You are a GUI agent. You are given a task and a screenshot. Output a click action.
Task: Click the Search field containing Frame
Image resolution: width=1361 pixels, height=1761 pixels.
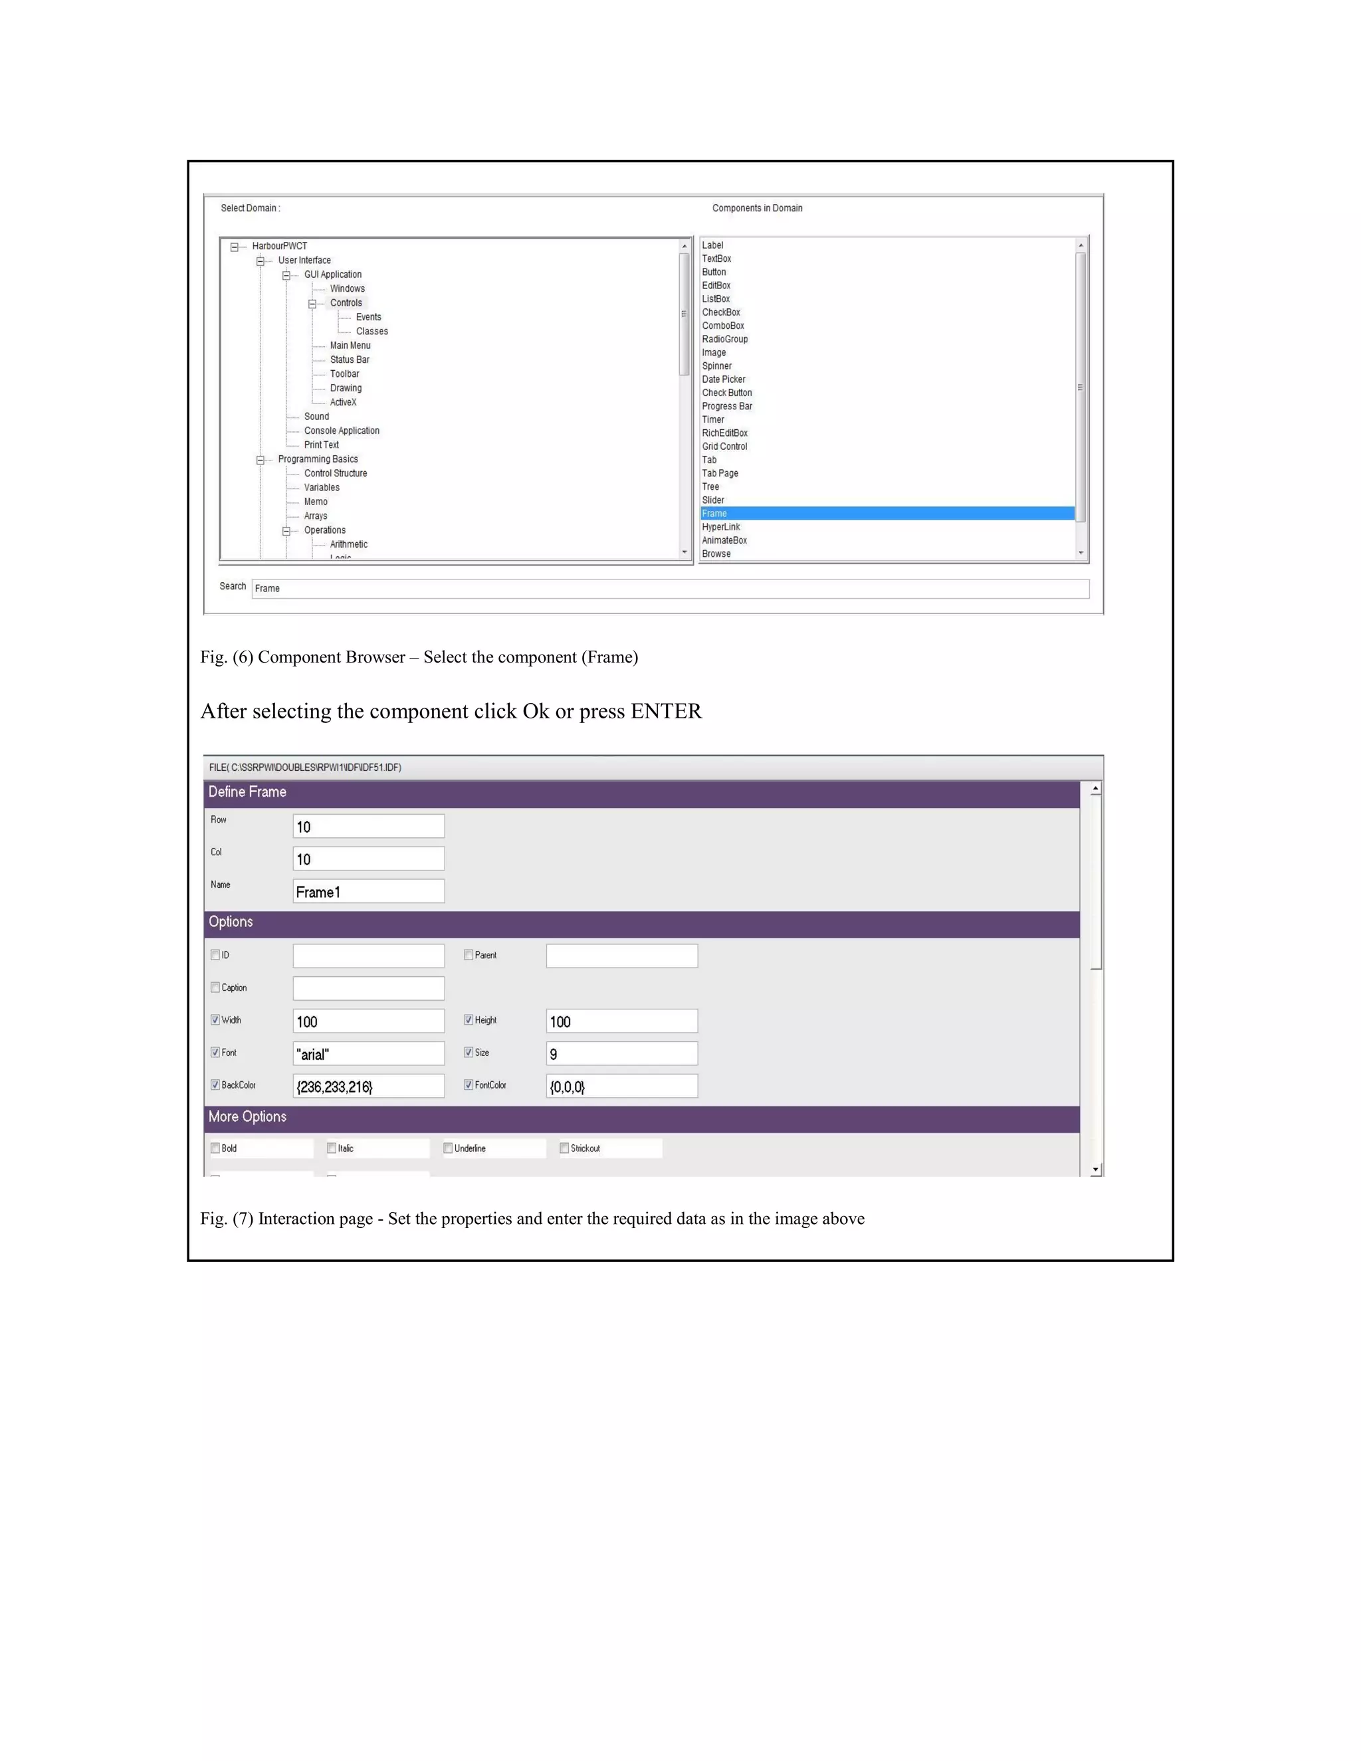click(x=670, y=589)
